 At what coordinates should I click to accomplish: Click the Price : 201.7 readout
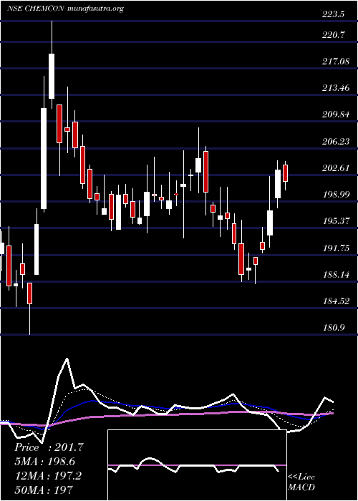pos(49,447)
